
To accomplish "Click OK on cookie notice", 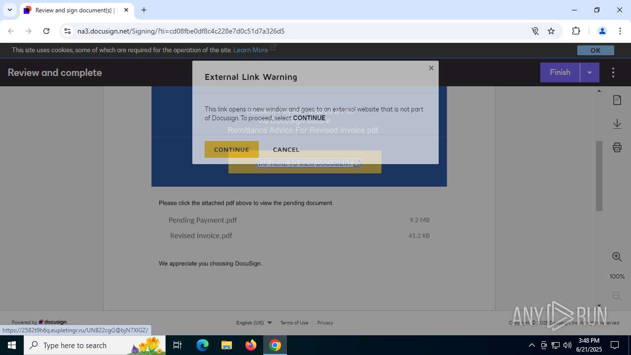I will [596, 50].
